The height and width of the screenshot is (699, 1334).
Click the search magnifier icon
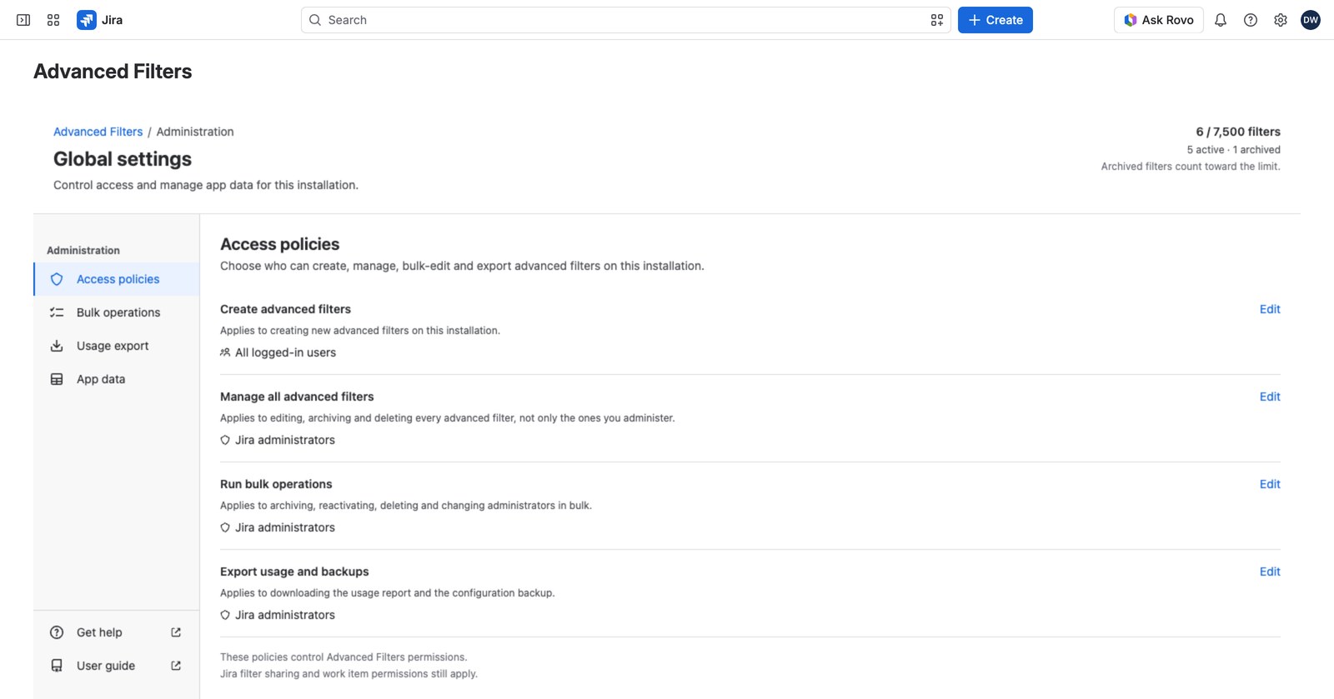click(315, 20)
